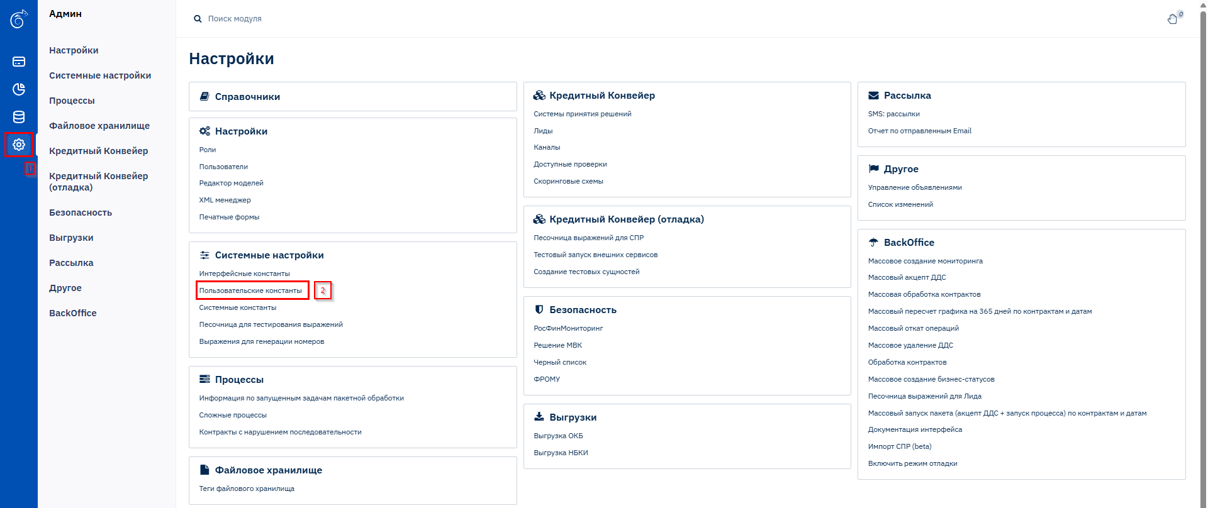This screenshot has width=1208, height=508.
Task: Click the app logo icon in sidebar
Action: 19,19
